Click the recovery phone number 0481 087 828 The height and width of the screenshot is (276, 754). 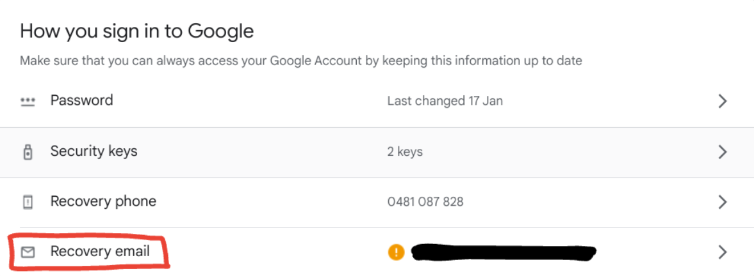(425, 202)
